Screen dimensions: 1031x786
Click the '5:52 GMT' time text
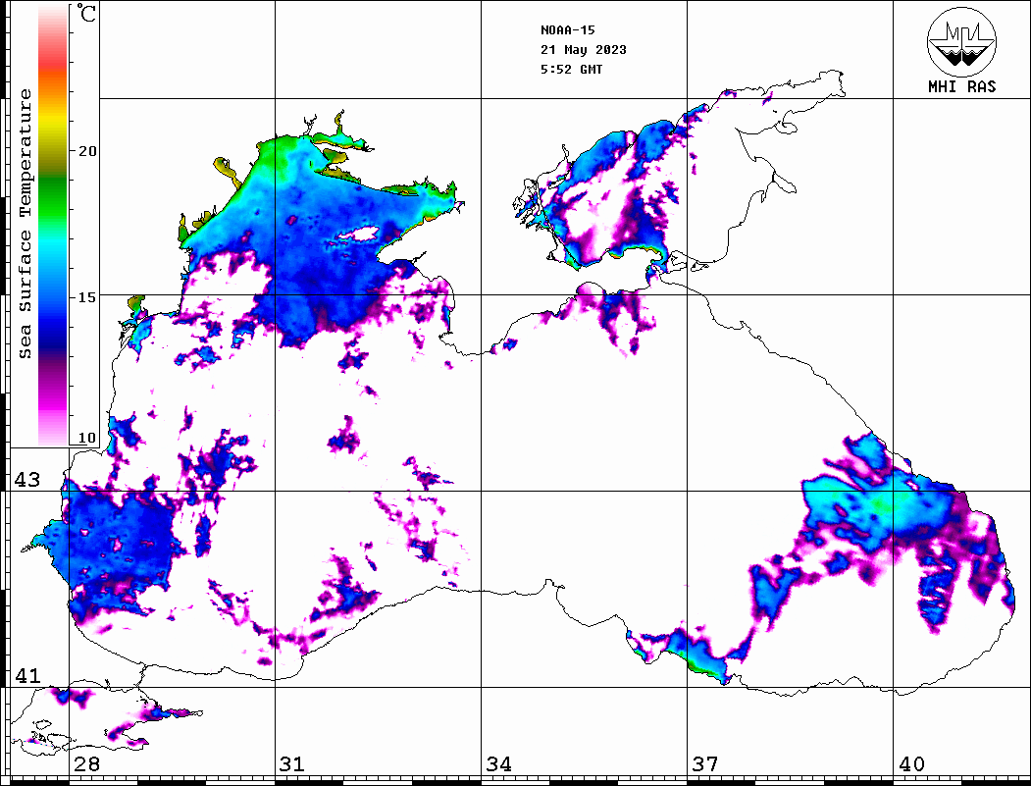(x=571, y=69)
